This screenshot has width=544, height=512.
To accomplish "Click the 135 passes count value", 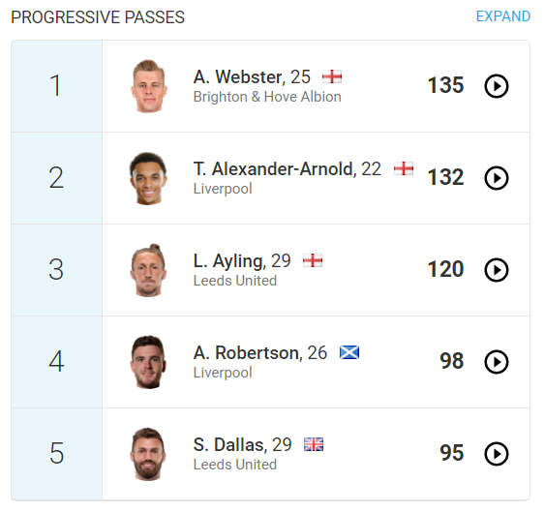I will [x=446, y=85].
